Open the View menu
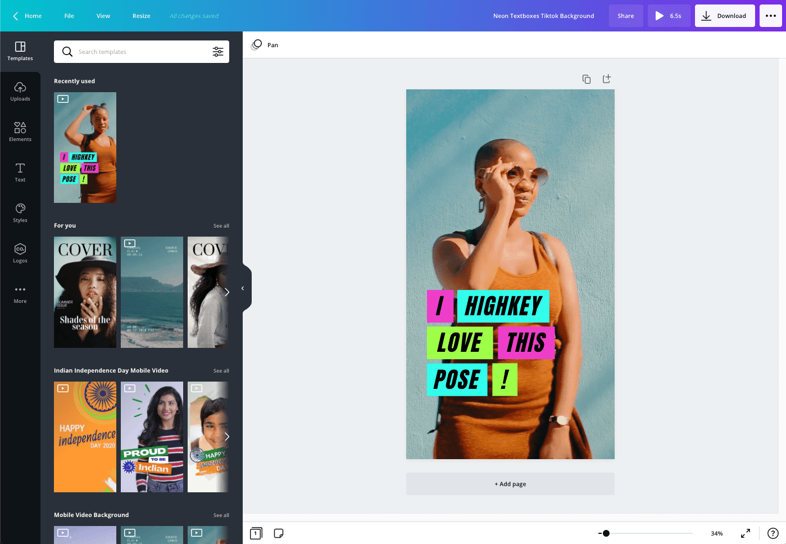The height and width of the screenshot is (544, 786). point(103,16)
